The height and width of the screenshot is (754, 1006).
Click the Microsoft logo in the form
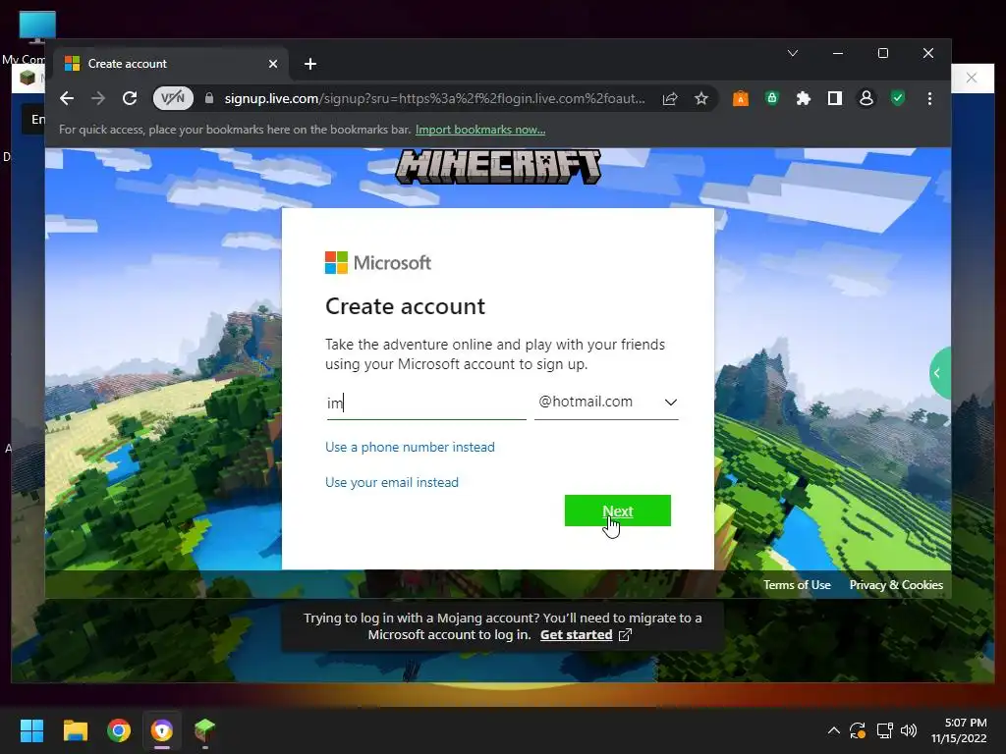pos(378,263)
